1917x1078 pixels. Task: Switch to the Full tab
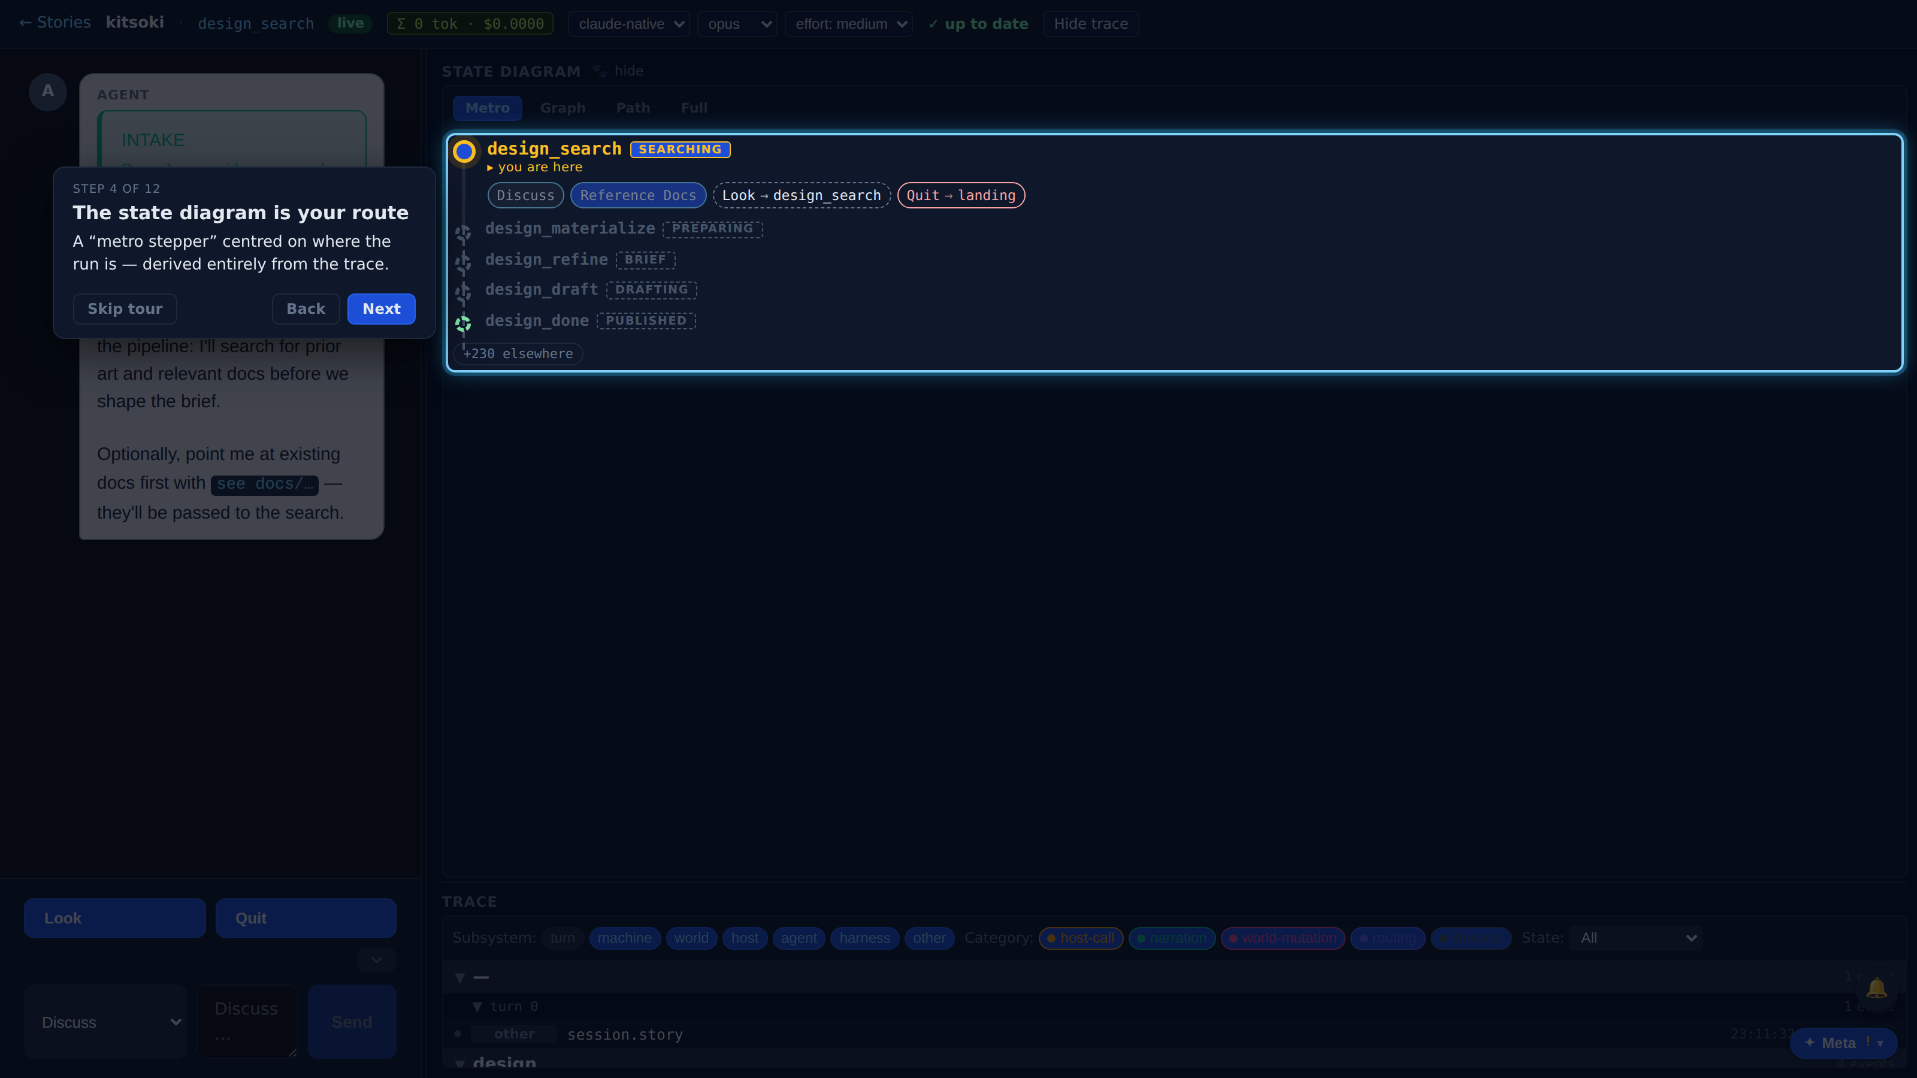point(694,108)
